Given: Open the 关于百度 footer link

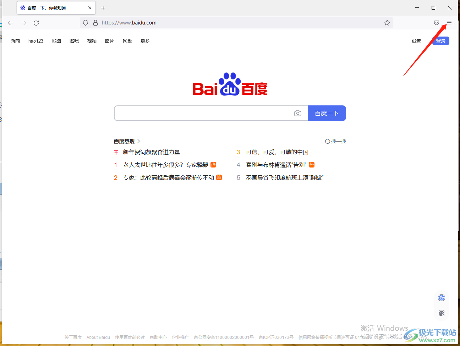Looking at the screenshot, I should coord(73,337).
